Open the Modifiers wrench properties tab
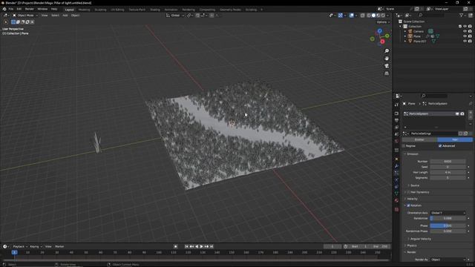 pos(396,166)
